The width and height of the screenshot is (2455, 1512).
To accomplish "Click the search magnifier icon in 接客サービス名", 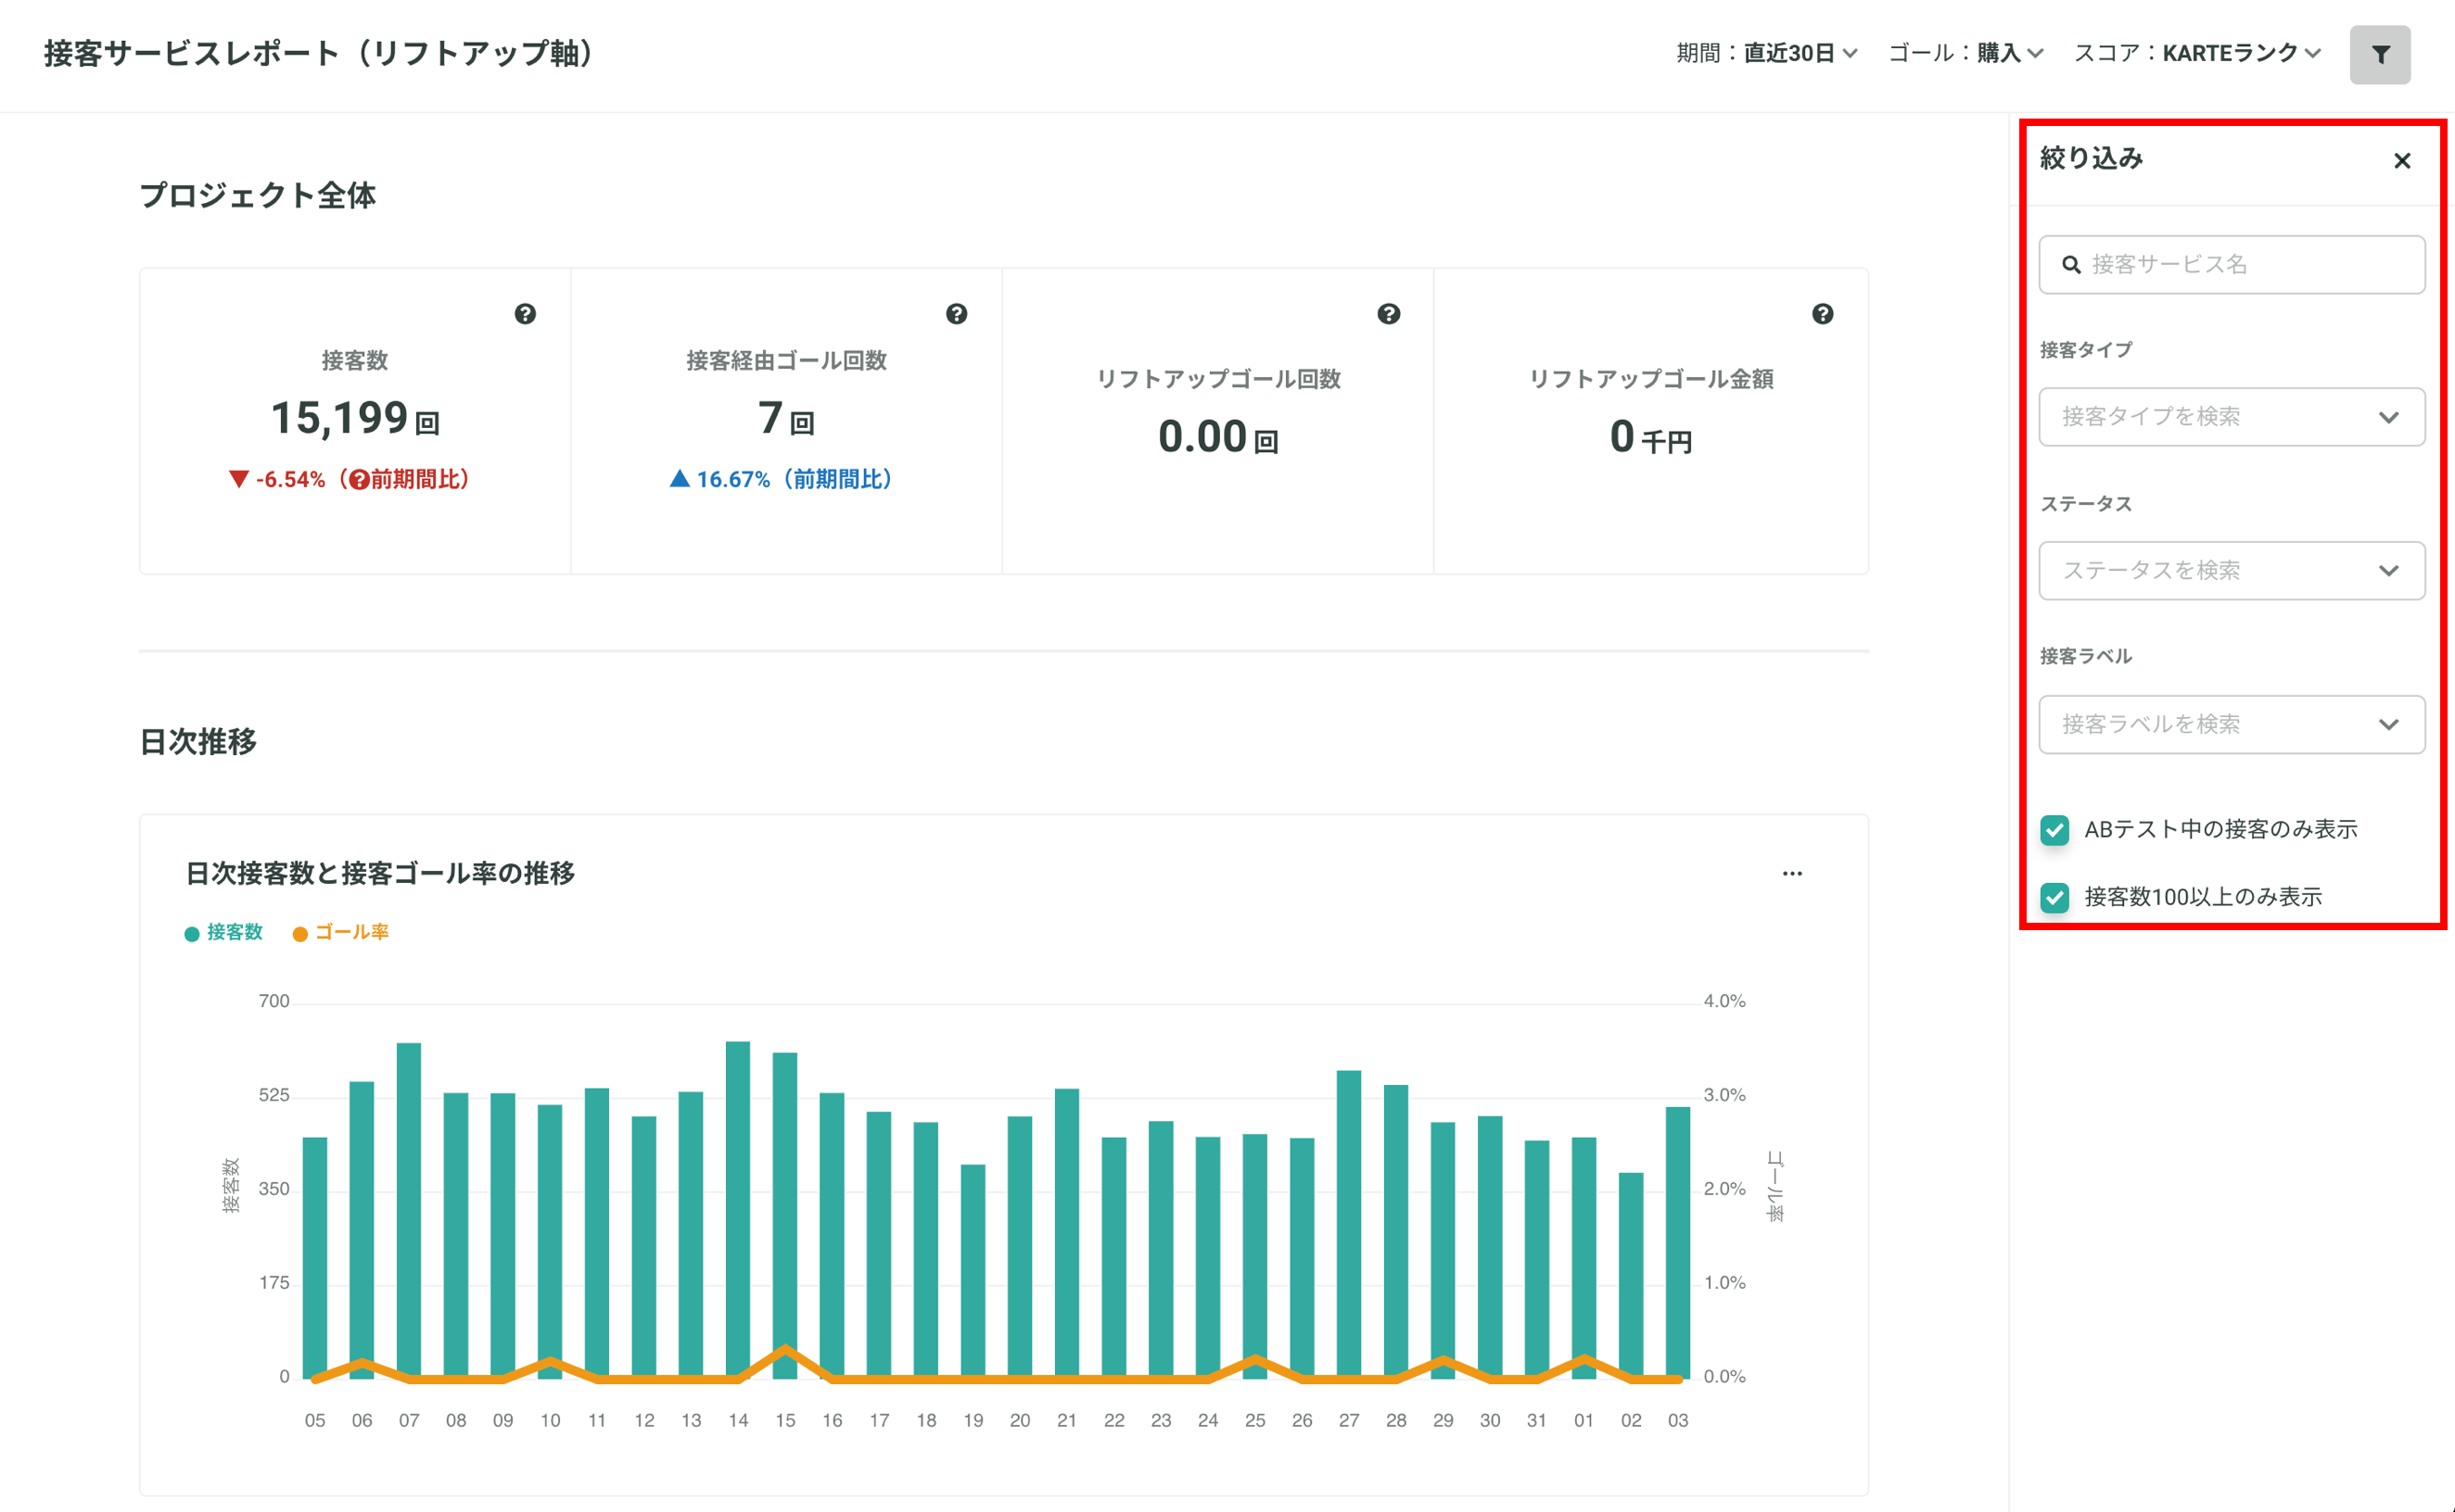I will coord(2071,264).
